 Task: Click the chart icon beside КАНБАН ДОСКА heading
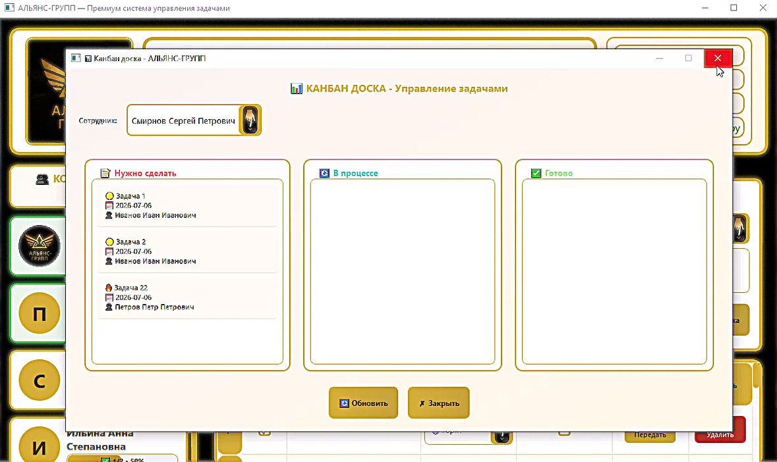coord(297,89)
